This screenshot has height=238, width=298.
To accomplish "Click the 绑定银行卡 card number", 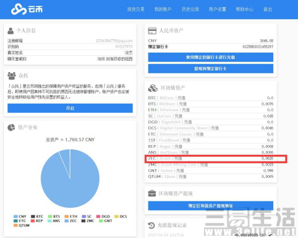I will (258, 47).
